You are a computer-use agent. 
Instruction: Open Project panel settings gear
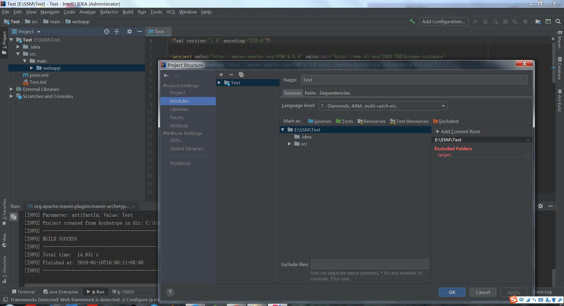(129, 31)
